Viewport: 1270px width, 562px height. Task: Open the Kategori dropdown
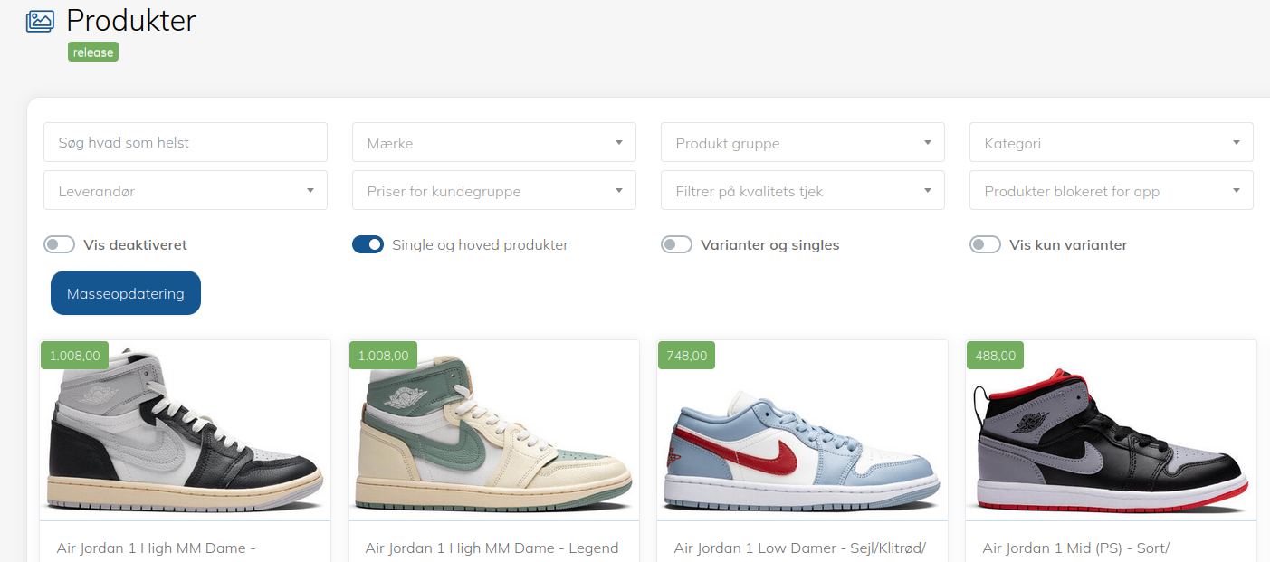[1112, 142]
